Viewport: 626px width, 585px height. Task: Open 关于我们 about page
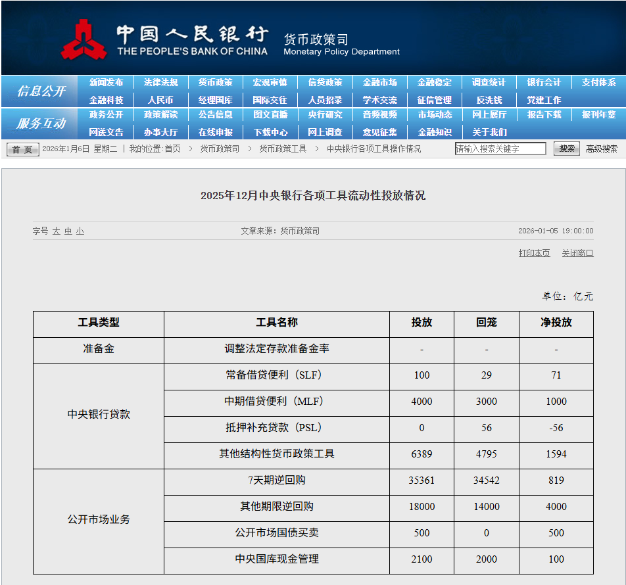point(489,132)
